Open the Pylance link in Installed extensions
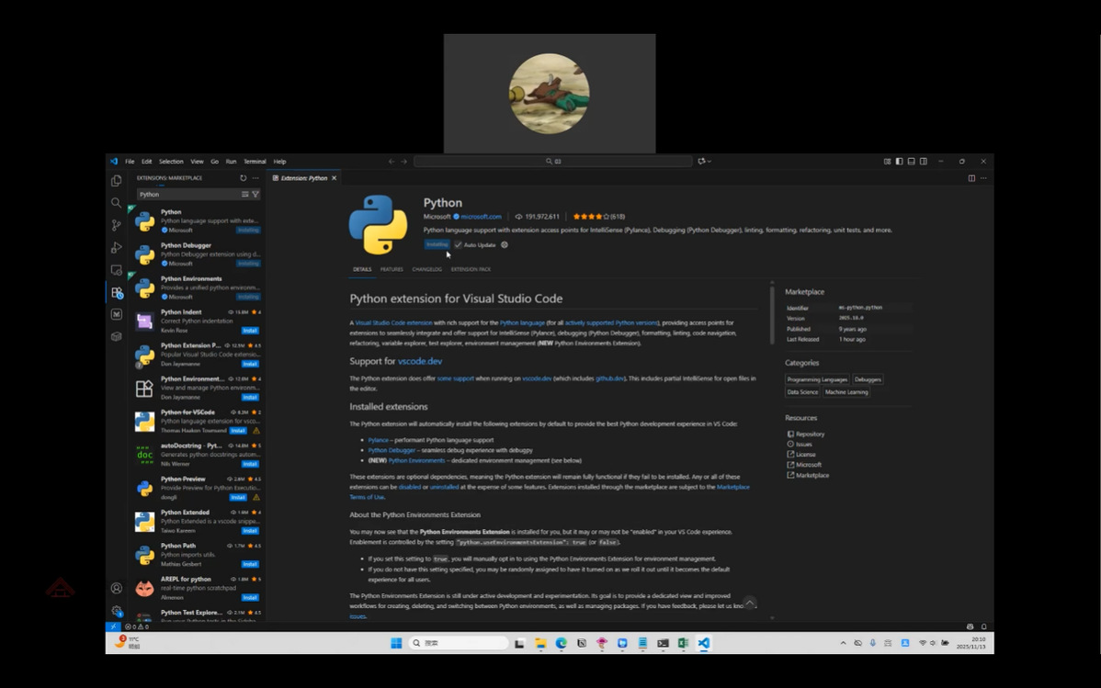 [378, 440]
